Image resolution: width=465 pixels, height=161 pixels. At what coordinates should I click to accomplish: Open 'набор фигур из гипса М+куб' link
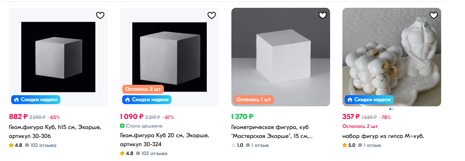click(383, 136)
